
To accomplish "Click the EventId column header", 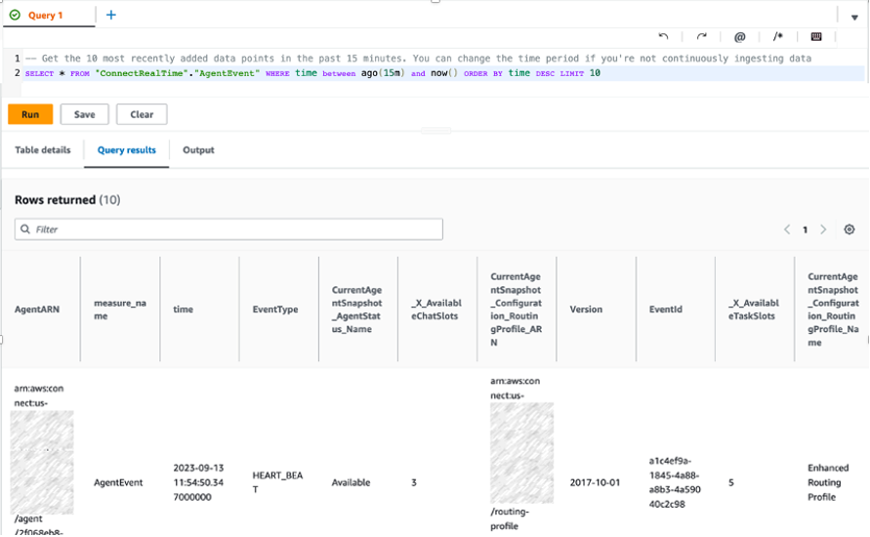I will coord(666,309).
